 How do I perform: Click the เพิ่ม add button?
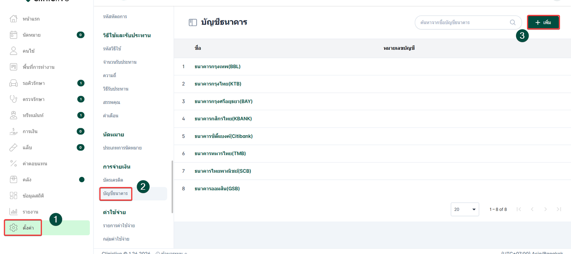coord(543,22)
